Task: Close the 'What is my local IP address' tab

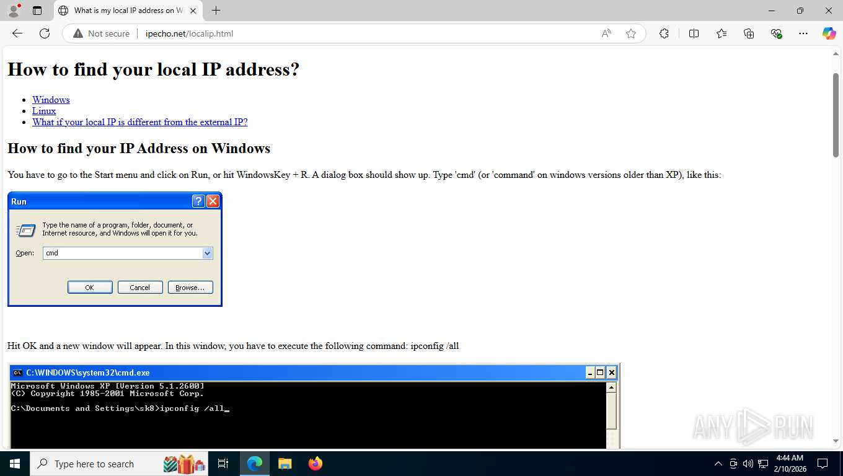Action: (x=193, y=11)
